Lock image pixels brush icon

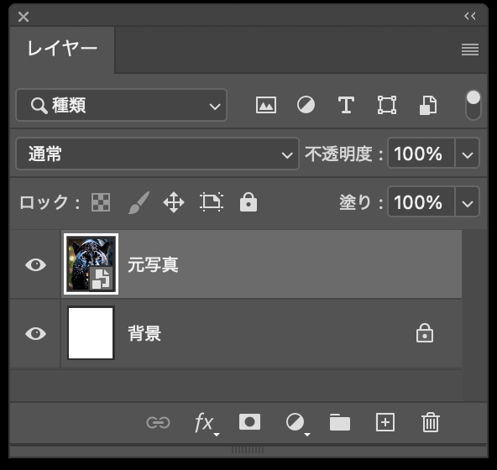click(139, 202)
